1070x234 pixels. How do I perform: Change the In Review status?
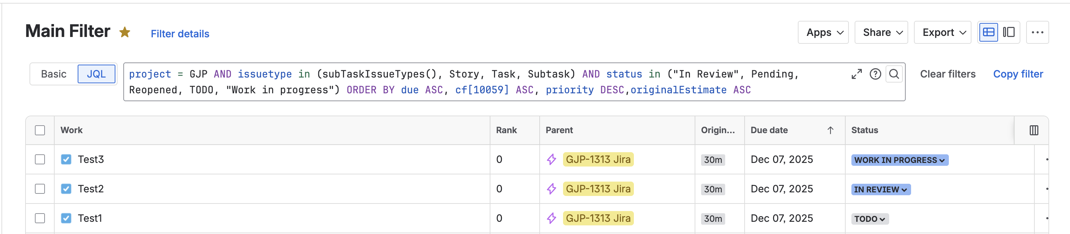tap(881, 189)
